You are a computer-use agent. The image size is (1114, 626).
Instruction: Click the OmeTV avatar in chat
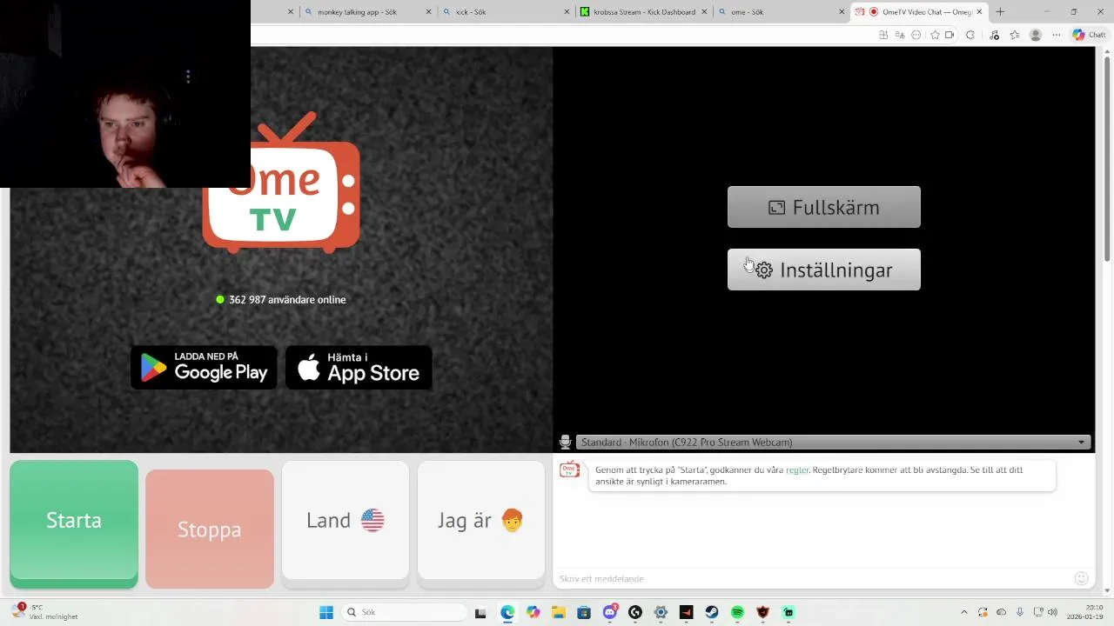(x=569, y=470)
